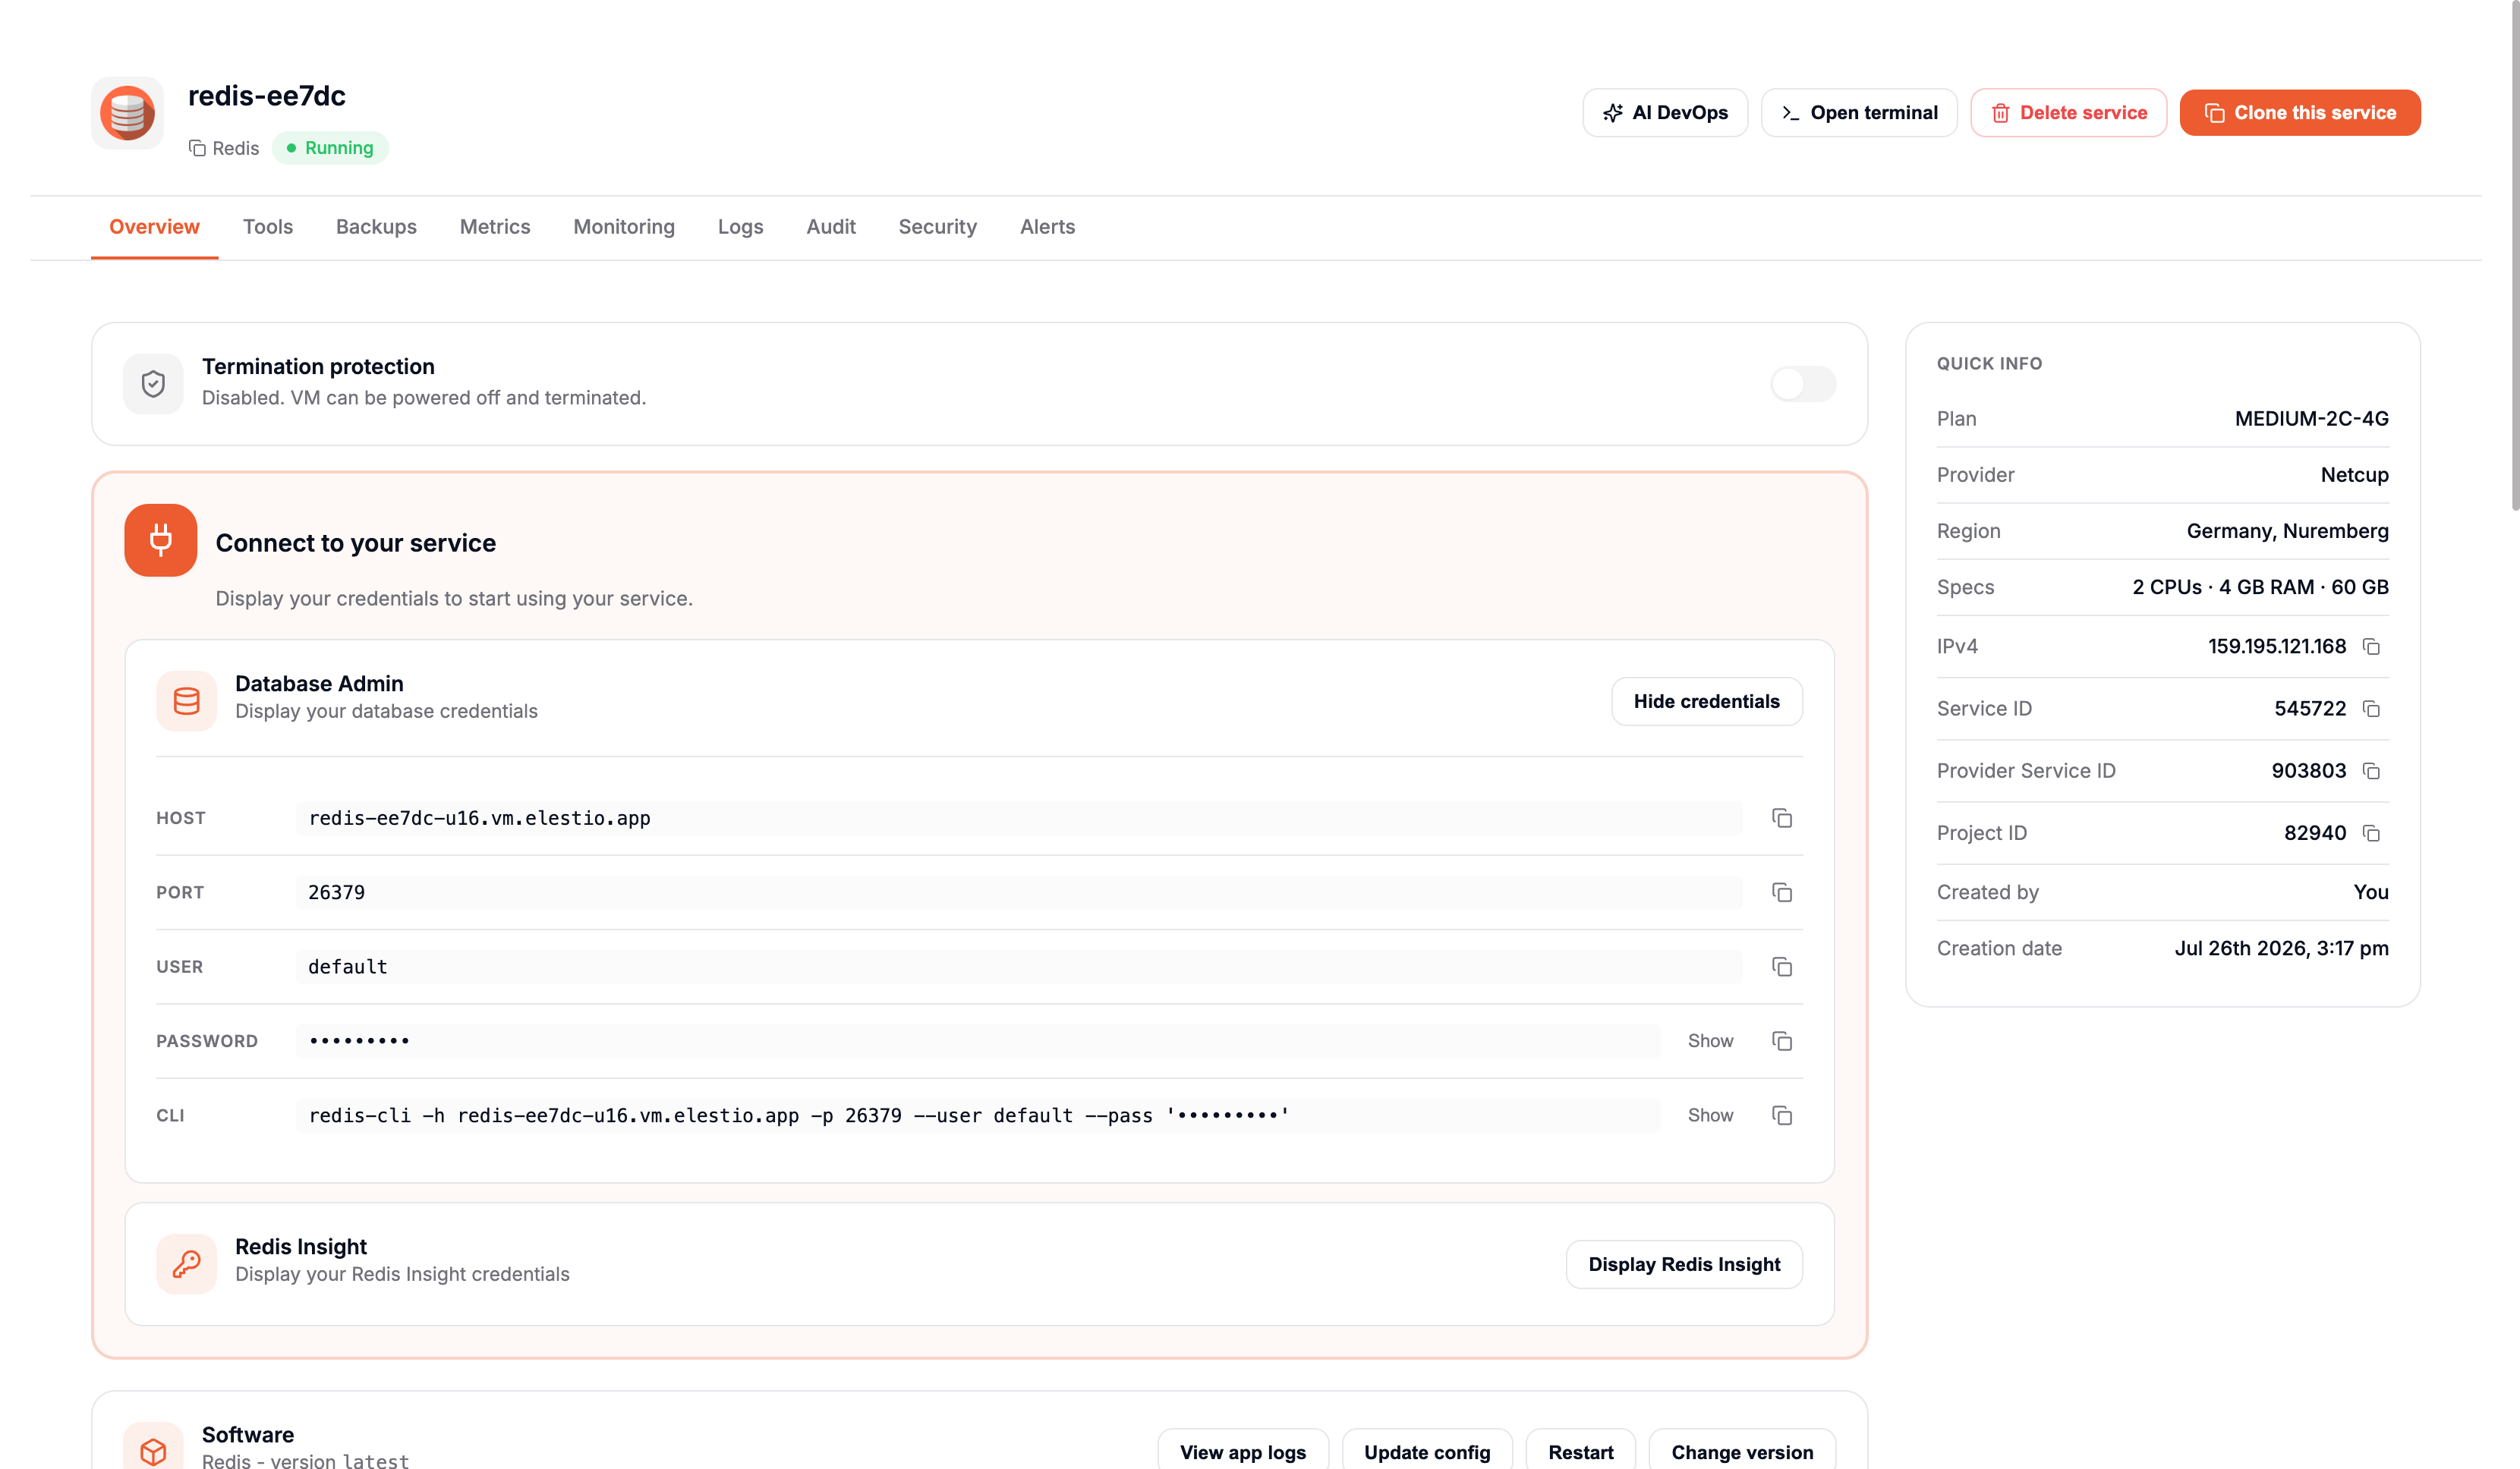Click the Project ID value 82940

click(x=2315, y=833)
